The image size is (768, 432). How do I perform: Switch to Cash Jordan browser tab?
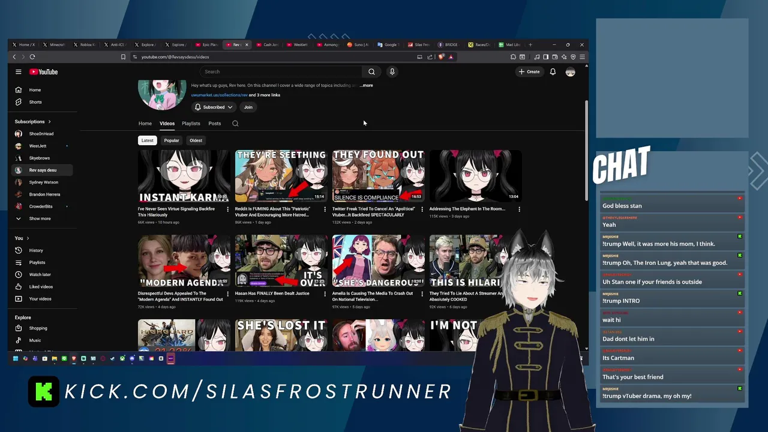point(267,44)
